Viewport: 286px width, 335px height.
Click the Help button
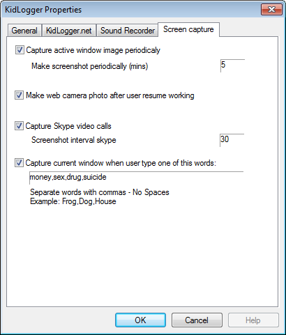pos(253,320)
